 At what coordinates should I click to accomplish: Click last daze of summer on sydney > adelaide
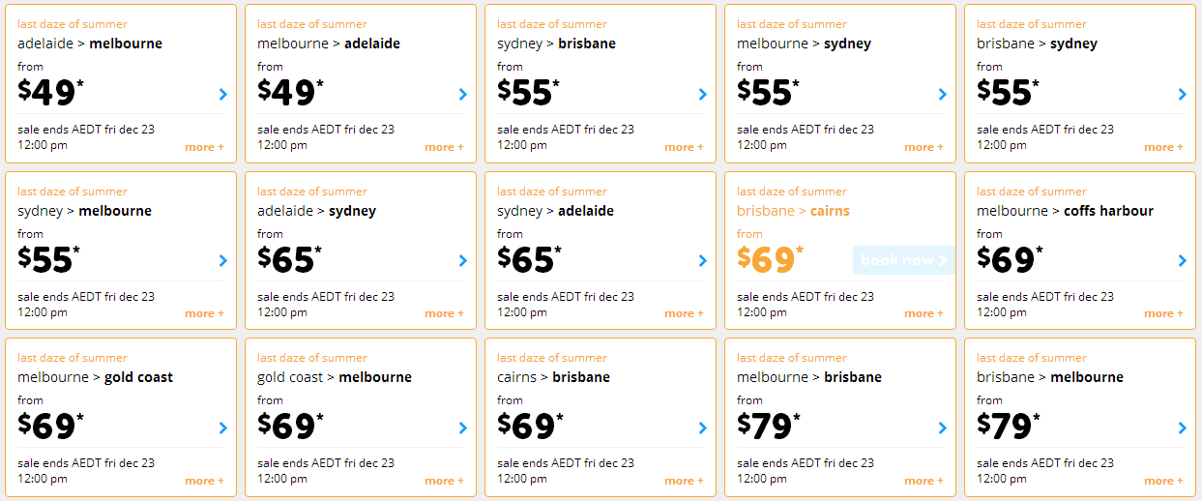tap(552, 192)
